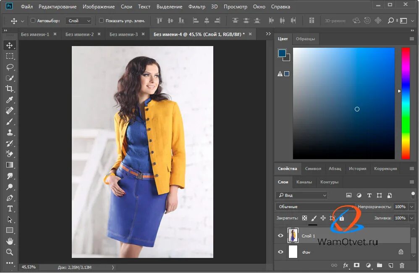Viewport: 419px width, 273px height.
Task: Select the Pen tool
Action: pos(10,198)
